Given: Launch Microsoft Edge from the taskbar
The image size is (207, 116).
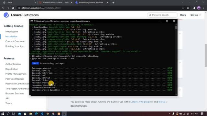Looking at the screenshot, I should pos(36,114).
